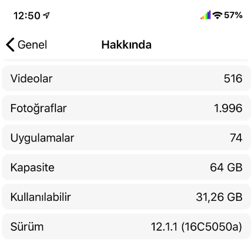
Task: Select the Fotoğraflar row
Action: [x=126, y=108]
